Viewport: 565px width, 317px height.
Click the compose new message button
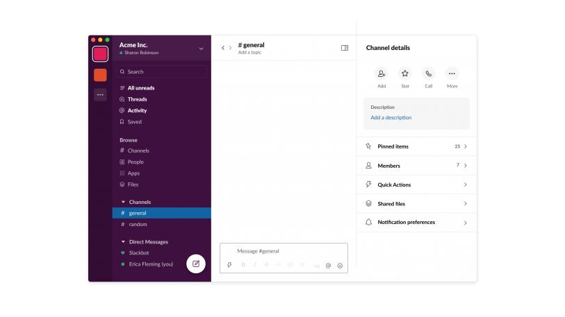tap(196, 264)
